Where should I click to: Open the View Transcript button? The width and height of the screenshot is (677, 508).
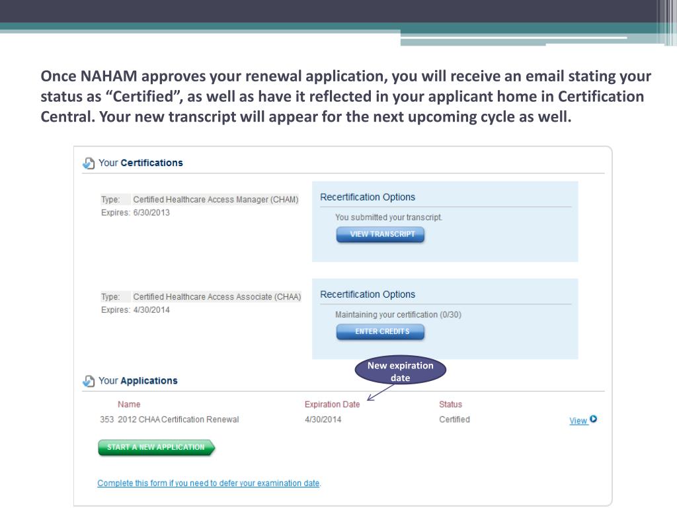[x=380, y=235]
